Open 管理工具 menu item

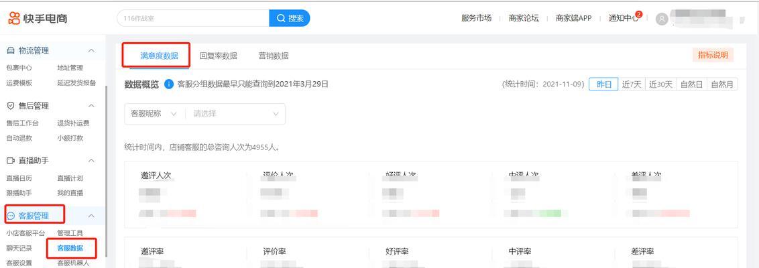pos(70,233)
